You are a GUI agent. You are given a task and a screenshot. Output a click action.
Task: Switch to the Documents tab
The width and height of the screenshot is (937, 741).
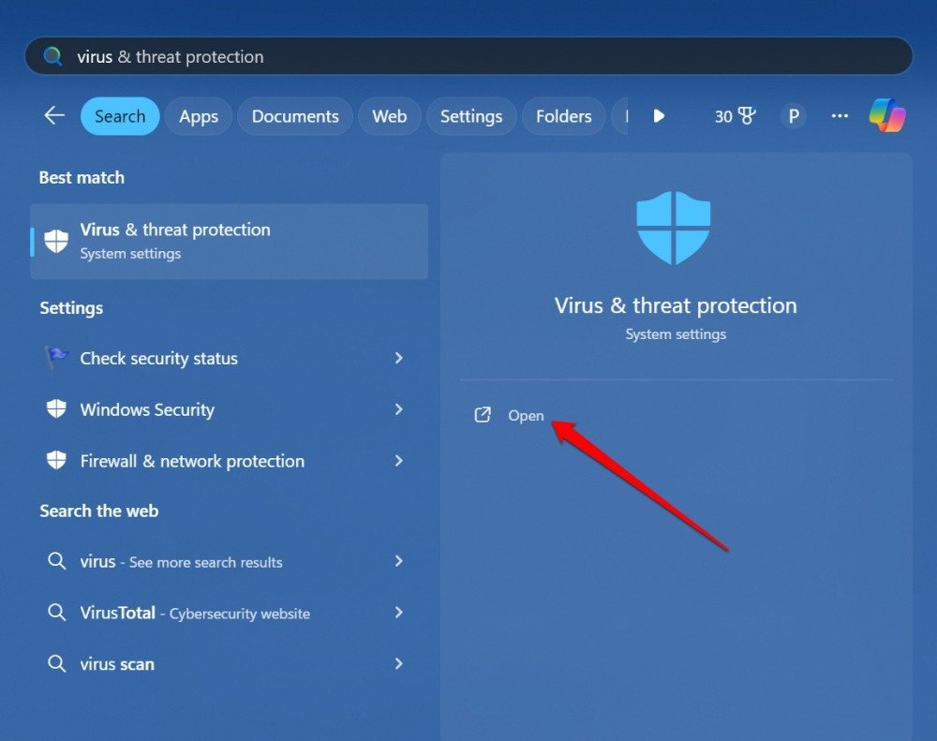point(294,116)
